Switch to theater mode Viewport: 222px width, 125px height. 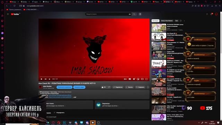click(142, 79)
